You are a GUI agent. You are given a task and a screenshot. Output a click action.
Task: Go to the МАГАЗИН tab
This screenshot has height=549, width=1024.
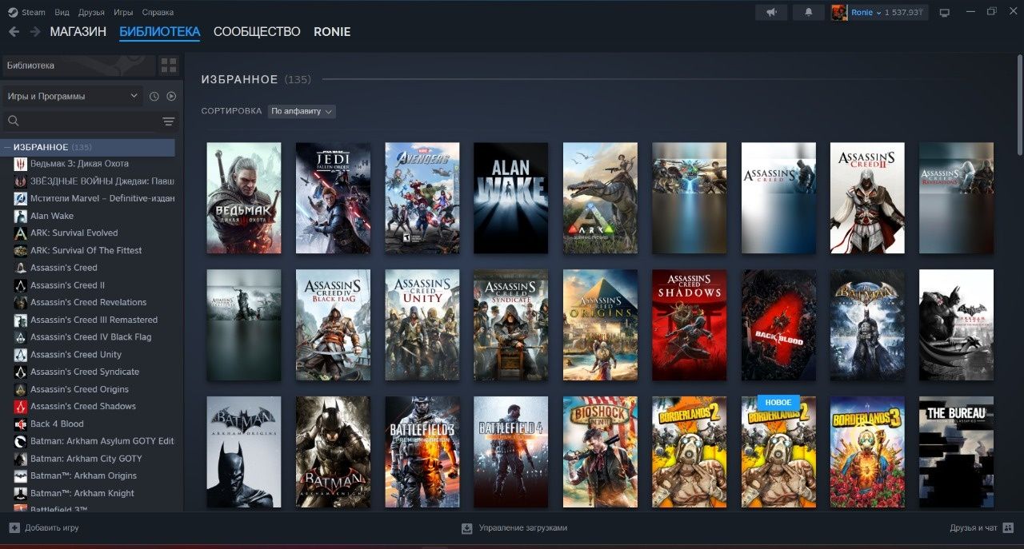(78, 32)
